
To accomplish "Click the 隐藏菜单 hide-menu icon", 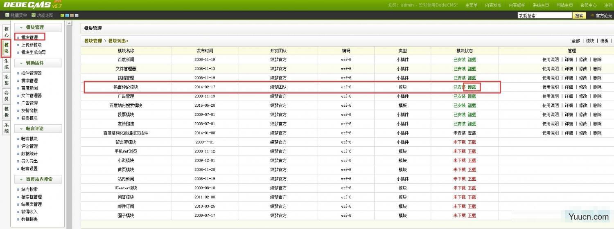I will tap(7, 16).
